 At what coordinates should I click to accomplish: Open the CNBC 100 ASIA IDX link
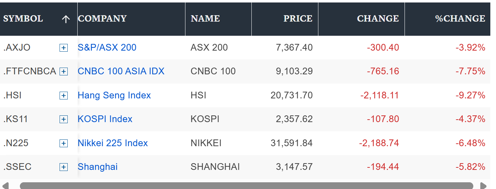[x=121, y=71]
